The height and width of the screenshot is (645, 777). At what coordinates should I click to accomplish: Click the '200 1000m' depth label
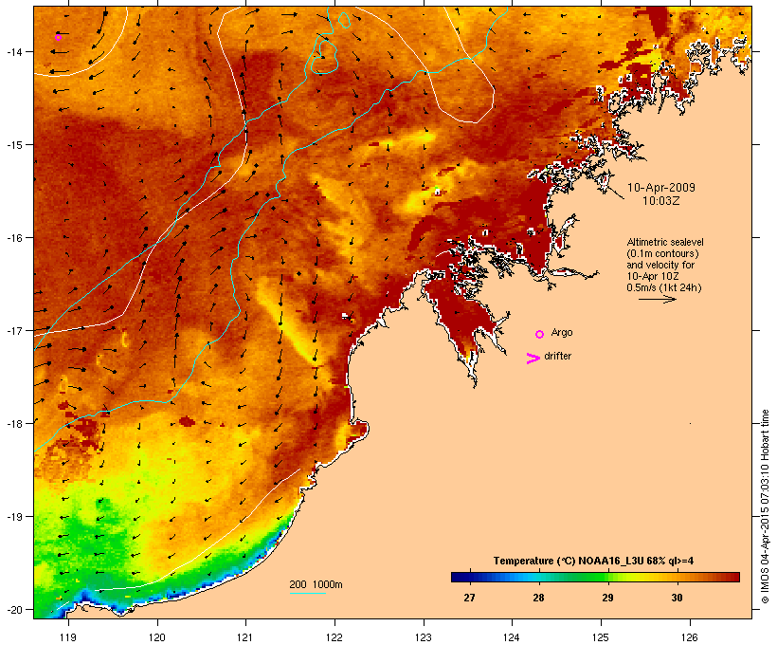click(x=316, y=584)
